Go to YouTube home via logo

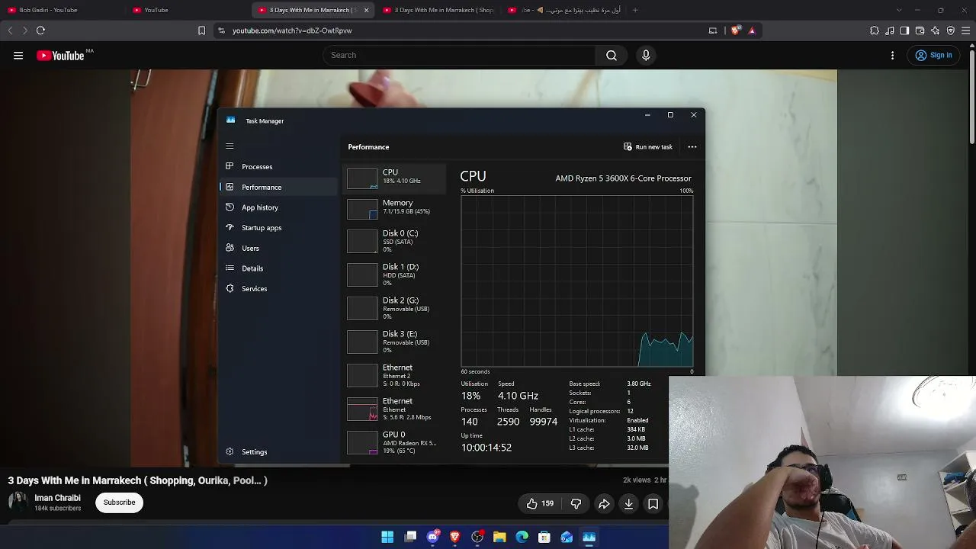60,55
